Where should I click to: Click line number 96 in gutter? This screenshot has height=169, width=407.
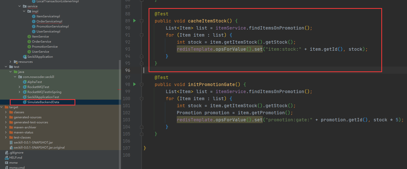[128, 70]
